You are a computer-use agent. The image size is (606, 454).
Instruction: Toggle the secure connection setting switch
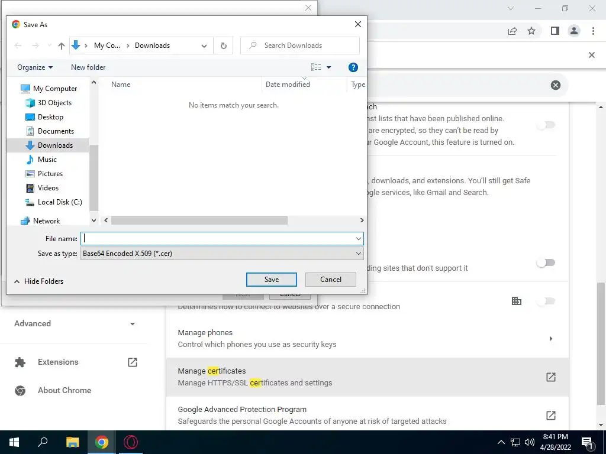[546, 301]
